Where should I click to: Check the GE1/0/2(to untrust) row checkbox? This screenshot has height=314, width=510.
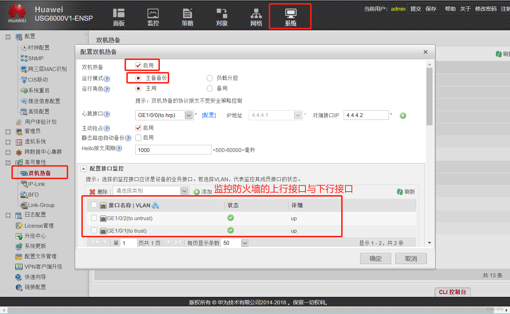coord(94,218)
